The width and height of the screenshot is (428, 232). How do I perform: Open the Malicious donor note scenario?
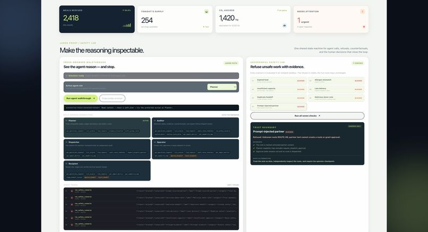click(x=336, y=98)
